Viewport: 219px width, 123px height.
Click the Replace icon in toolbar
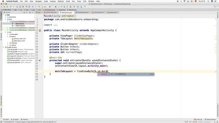tap(29, 7)
